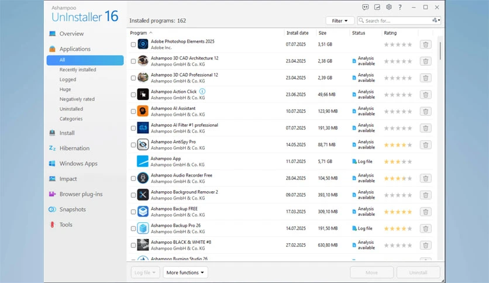The width and height of the screenshot is (489, 283).
Task: Check Ashampoo AI Filter #1 professional checkbox
Action: click(133, 128)
